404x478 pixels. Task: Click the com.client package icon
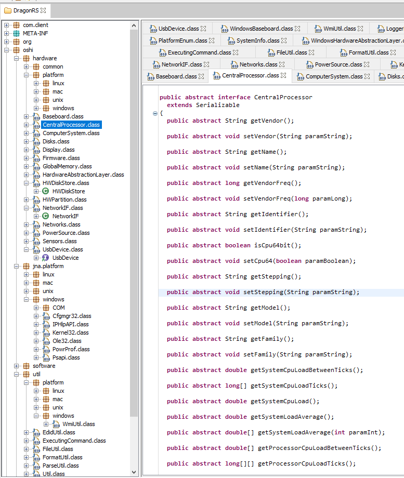pos(17,25)
